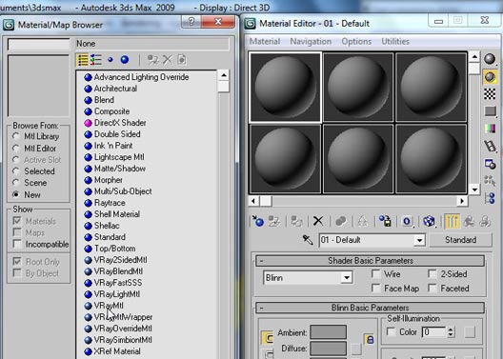Enable Face Map checkbox
The image size is (503, 359).
(376, 289)
